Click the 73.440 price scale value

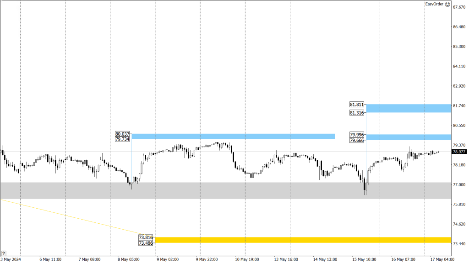click(x=459, y=244)
